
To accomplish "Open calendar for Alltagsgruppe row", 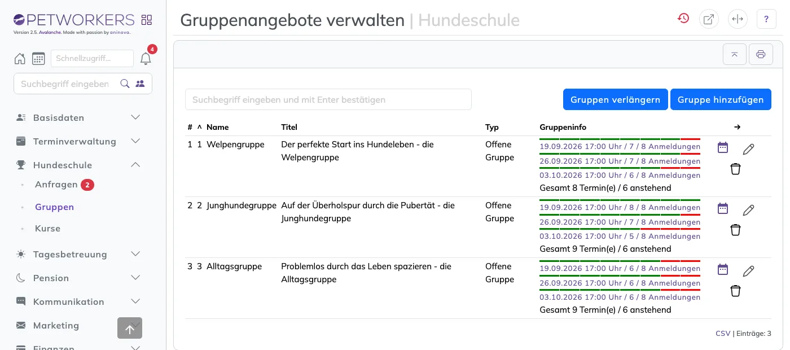I will [x=723, y=269].
